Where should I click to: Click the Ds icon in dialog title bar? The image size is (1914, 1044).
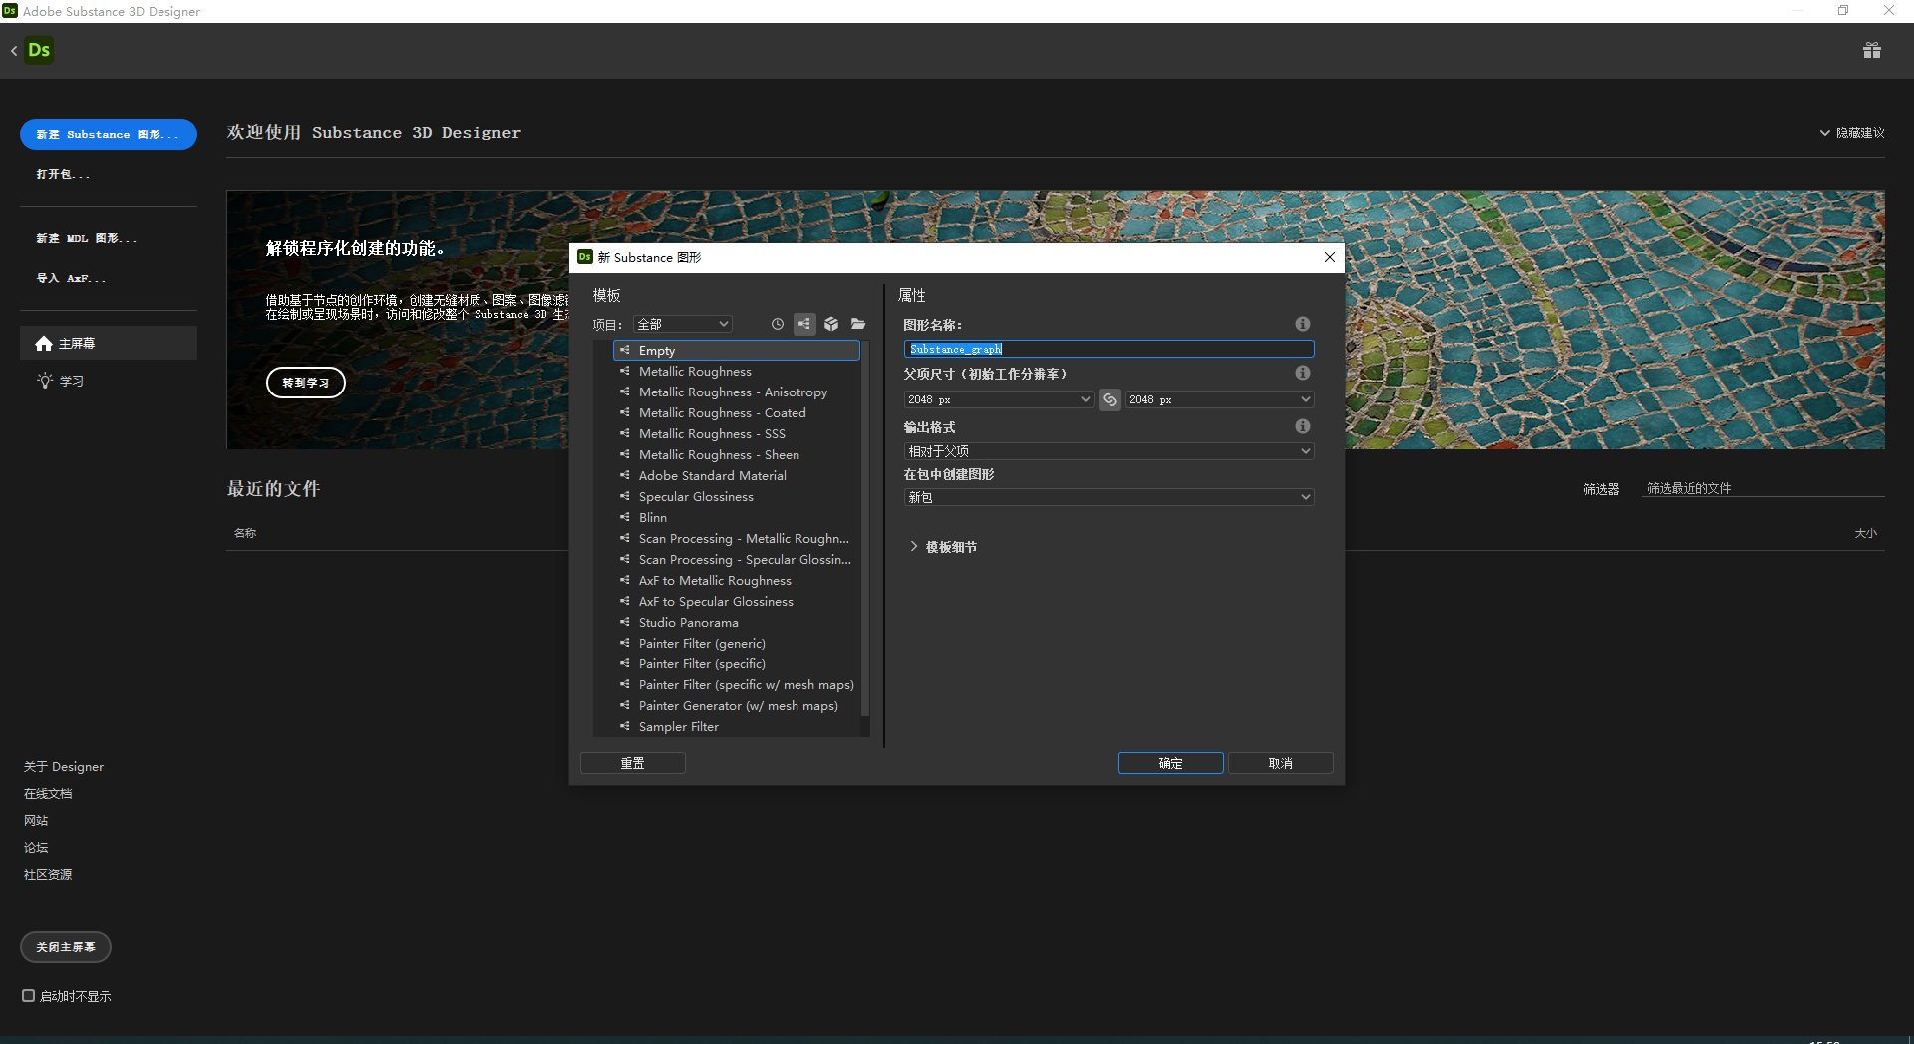585,257
